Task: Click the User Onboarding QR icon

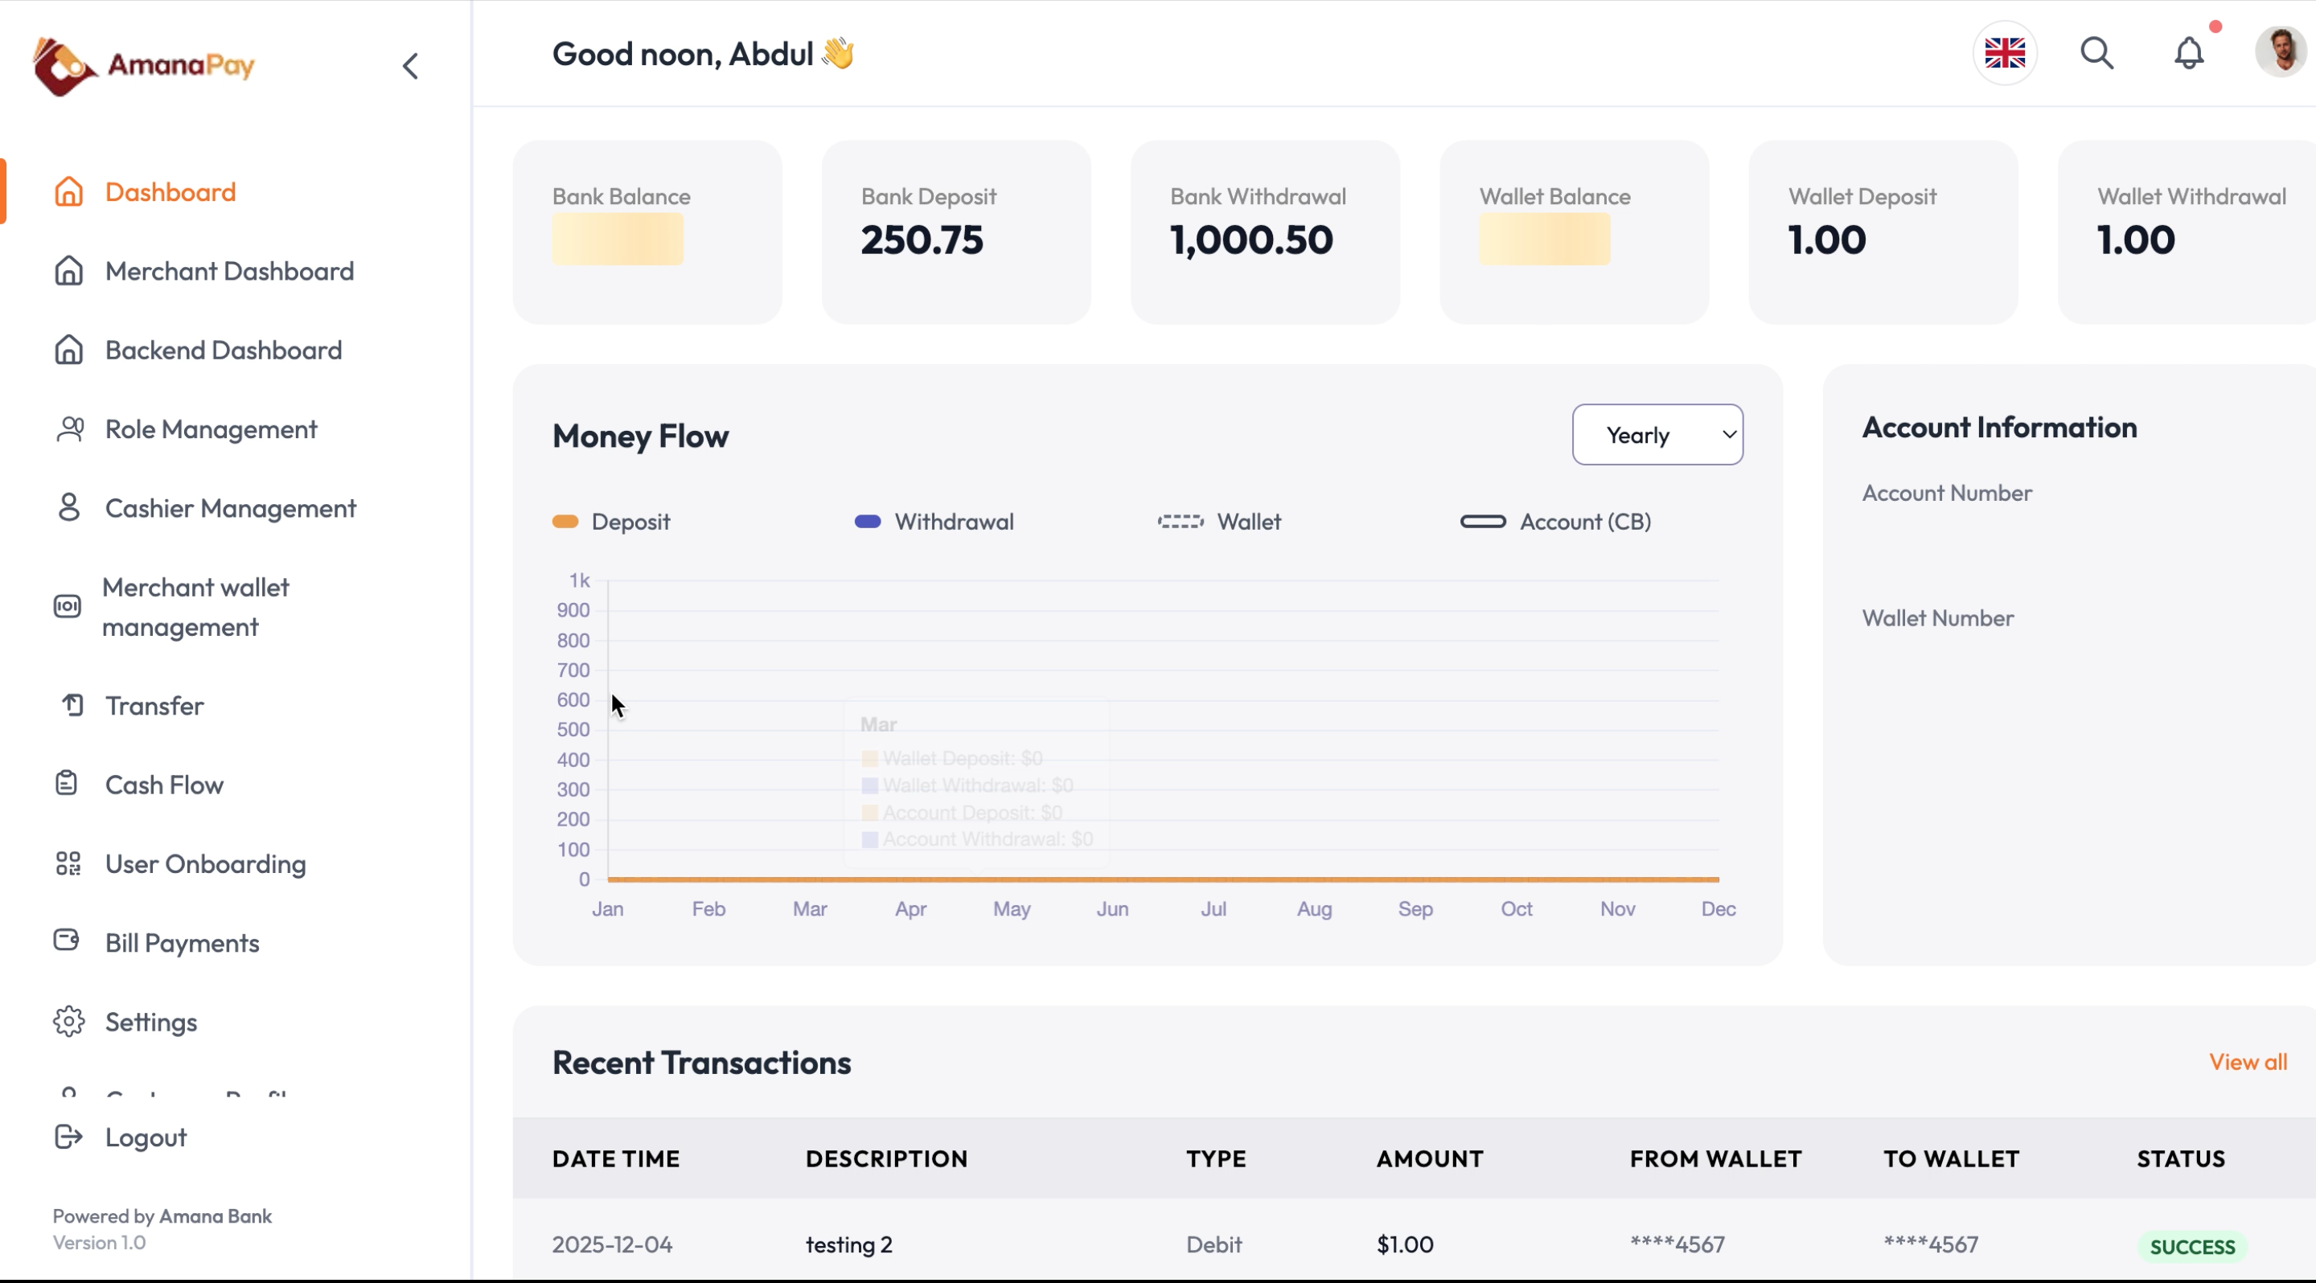Action: pos(68,863)
